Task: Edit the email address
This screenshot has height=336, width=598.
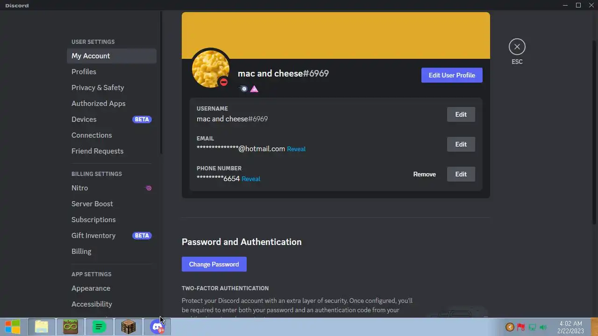Action: pyautogui.click(x=461, y=144)
